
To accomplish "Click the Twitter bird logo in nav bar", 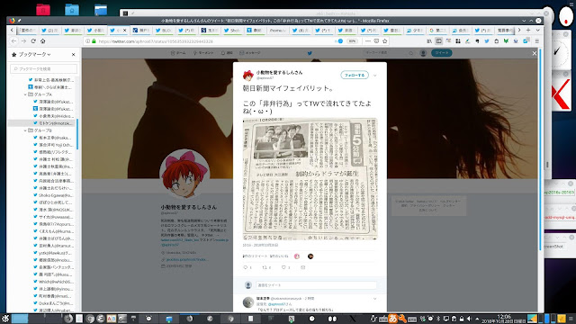I will coord(310,53).
